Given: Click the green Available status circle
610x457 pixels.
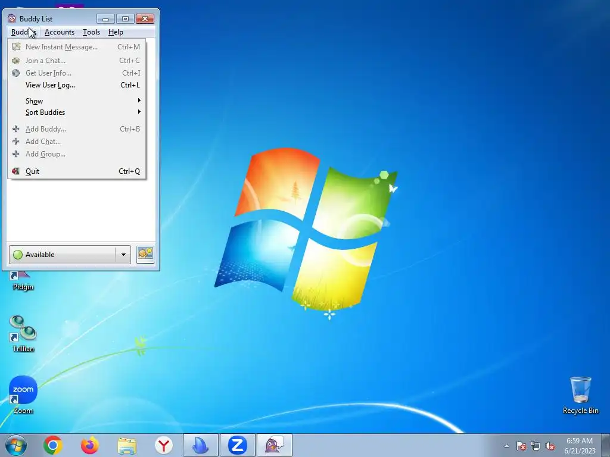Looking at the screenshot, I should click(17, 255).
